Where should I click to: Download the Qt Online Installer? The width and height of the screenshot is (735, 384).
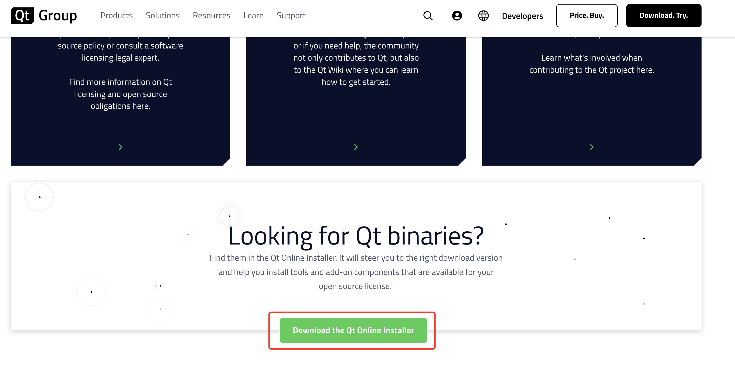pos(353,330)
